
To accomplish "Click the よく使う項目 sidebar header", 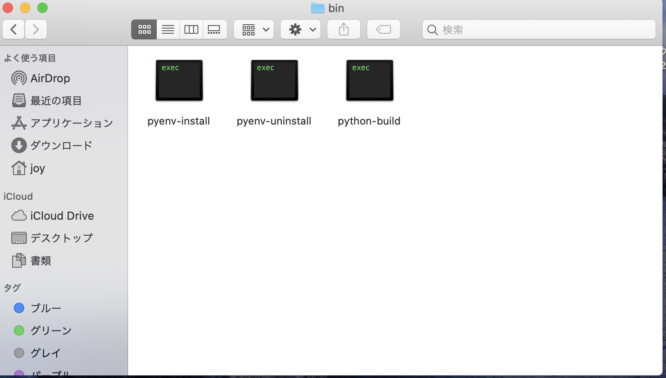I will point(30,58).
